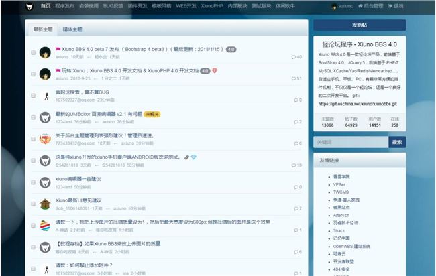Open 插件开发 forum in navbar
Screen dimensions: 436x276
138,6
